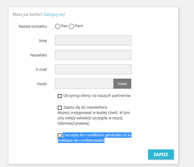Place cursor in the E-mail field
Screen dimensions: 194x167
93,69
